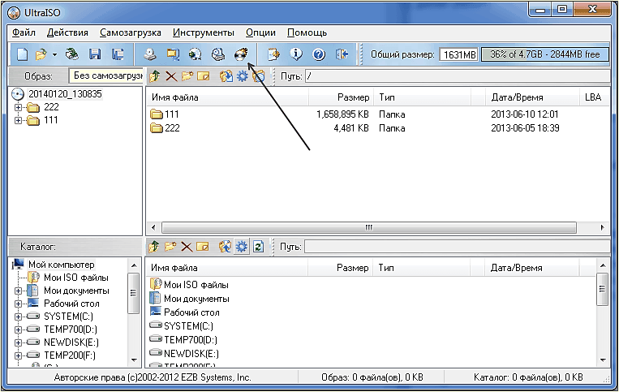Screen dimensions: 619x392
Task: Expand 'Рабочий стол' tree node
Action: (x=18, y=304)
